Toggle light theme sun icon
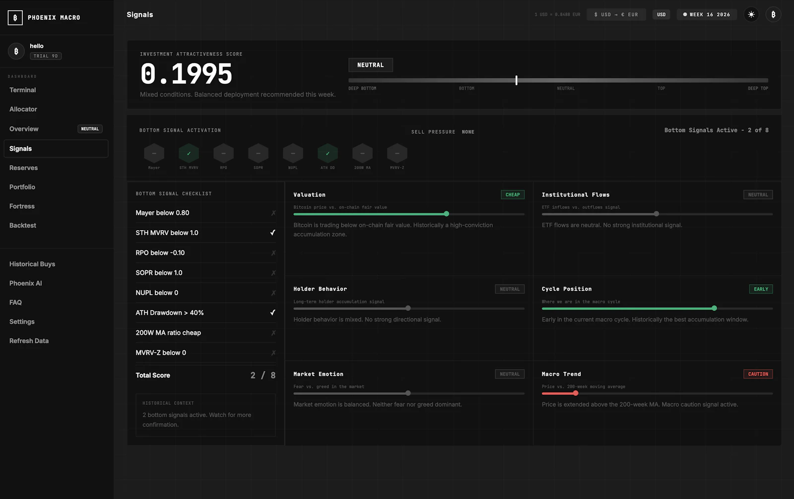Screen dimensions: 794x499 point(751,14)
